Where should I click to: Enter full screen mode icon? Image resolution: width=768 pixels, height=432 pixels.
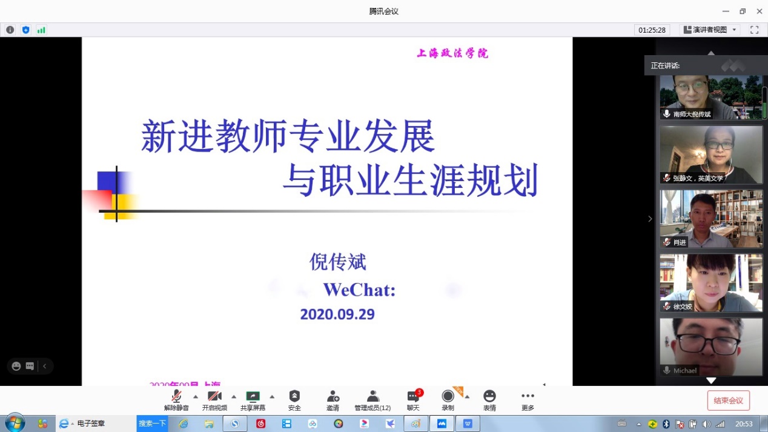coord(754,30)
